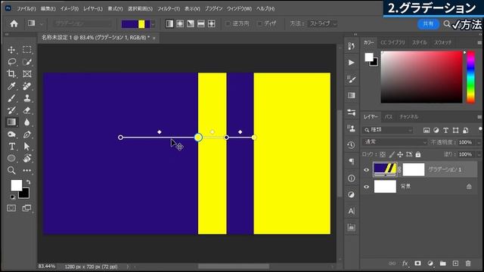The height and width of the screenshot is (272, 484).
Task: Open the 方法 ストライプ dropdown
Action: tap(323, 23)
